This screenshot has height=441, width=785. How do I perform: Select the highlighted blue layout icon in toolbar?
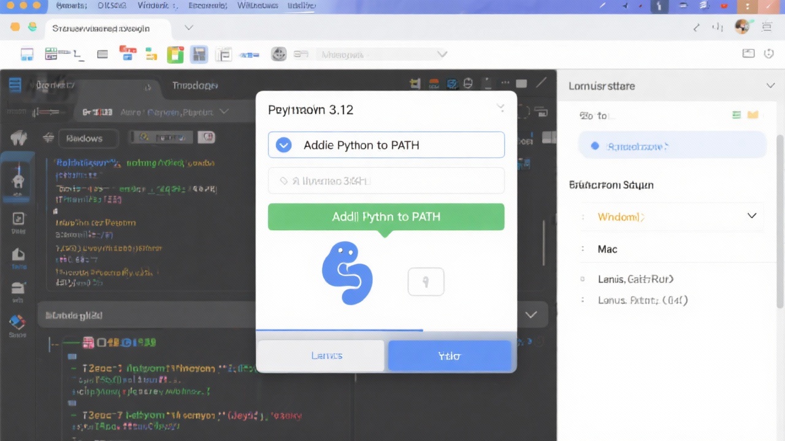[x=199, y=55]
